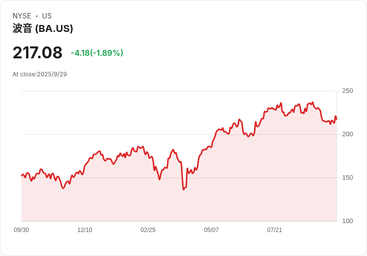The image size is (367, 256).
Task: Click the -4.18(-1.89%) price change
Action: [97, 53]
